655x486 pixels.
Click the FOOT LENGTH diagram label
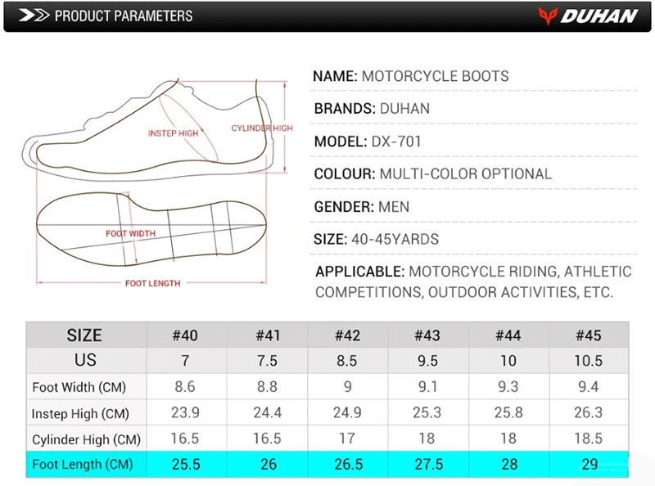coord(153,283)
